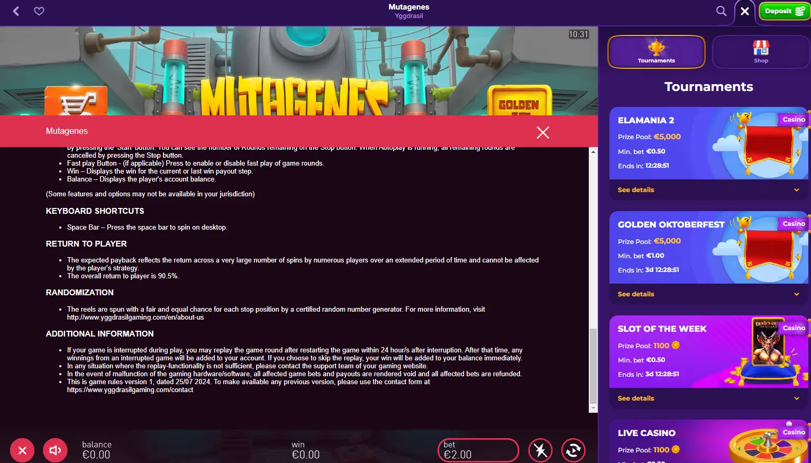Click the autoplay spin arrows button
This screenshot has width=811, height=463.
click(x=573, y=450)
